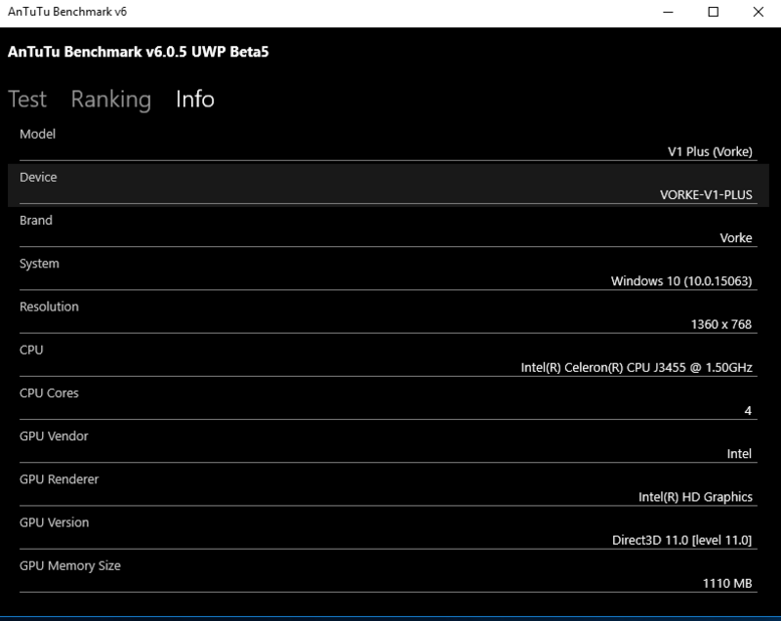781x621 pixels.
Task: Select the 'VORKE-V1-PLUS' device value
Action: tap(706, 194)
